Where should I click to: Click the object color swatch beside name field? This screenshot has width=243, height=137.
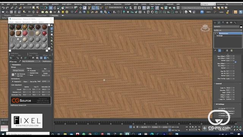[x=241, y=27]
